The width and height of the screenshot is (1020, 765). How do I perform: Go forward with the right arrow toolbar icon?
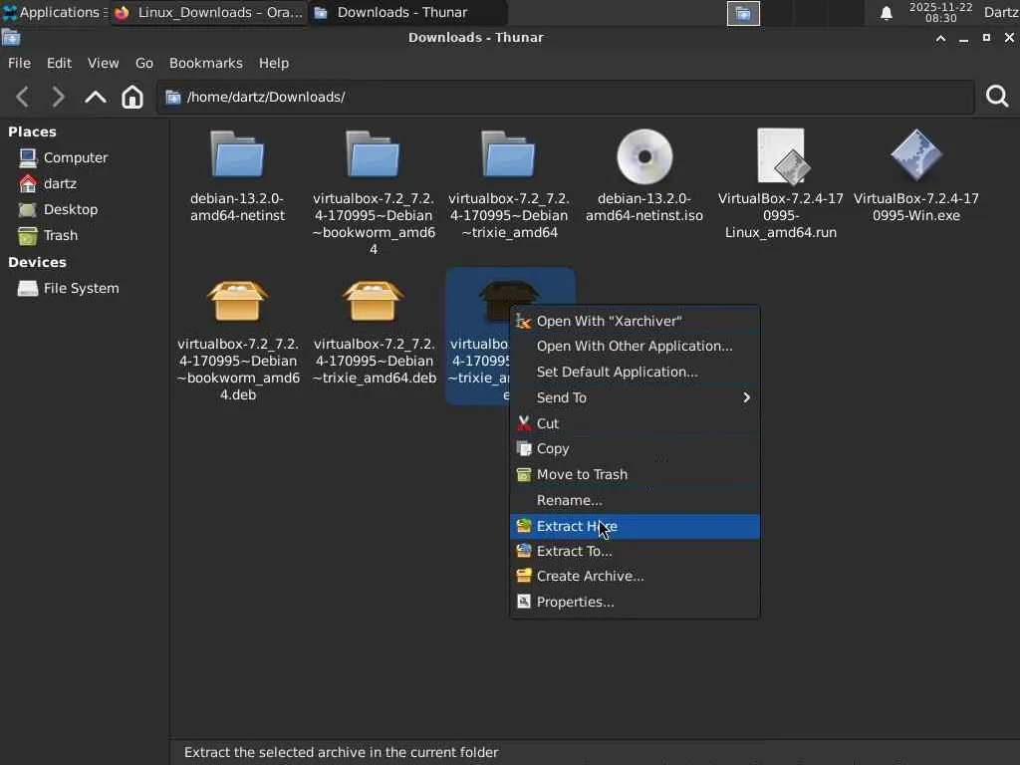58,97
